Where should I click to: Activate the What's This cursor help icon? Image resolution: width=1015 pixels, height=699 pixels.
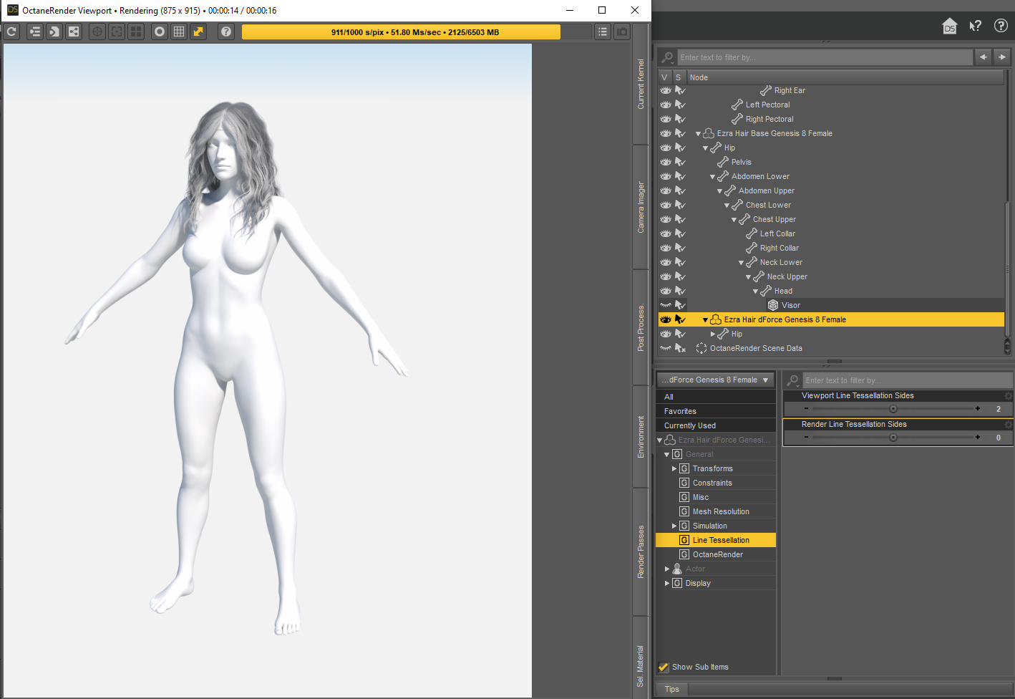[x=975, y=26]
